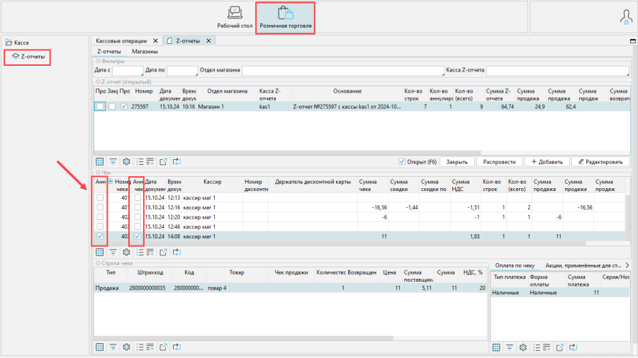Open the Рабочий стол workspace

pos(235,18)
